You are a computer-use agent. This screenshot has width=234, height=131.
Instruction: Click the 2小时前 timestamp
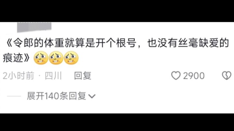(x=18, y=76)
